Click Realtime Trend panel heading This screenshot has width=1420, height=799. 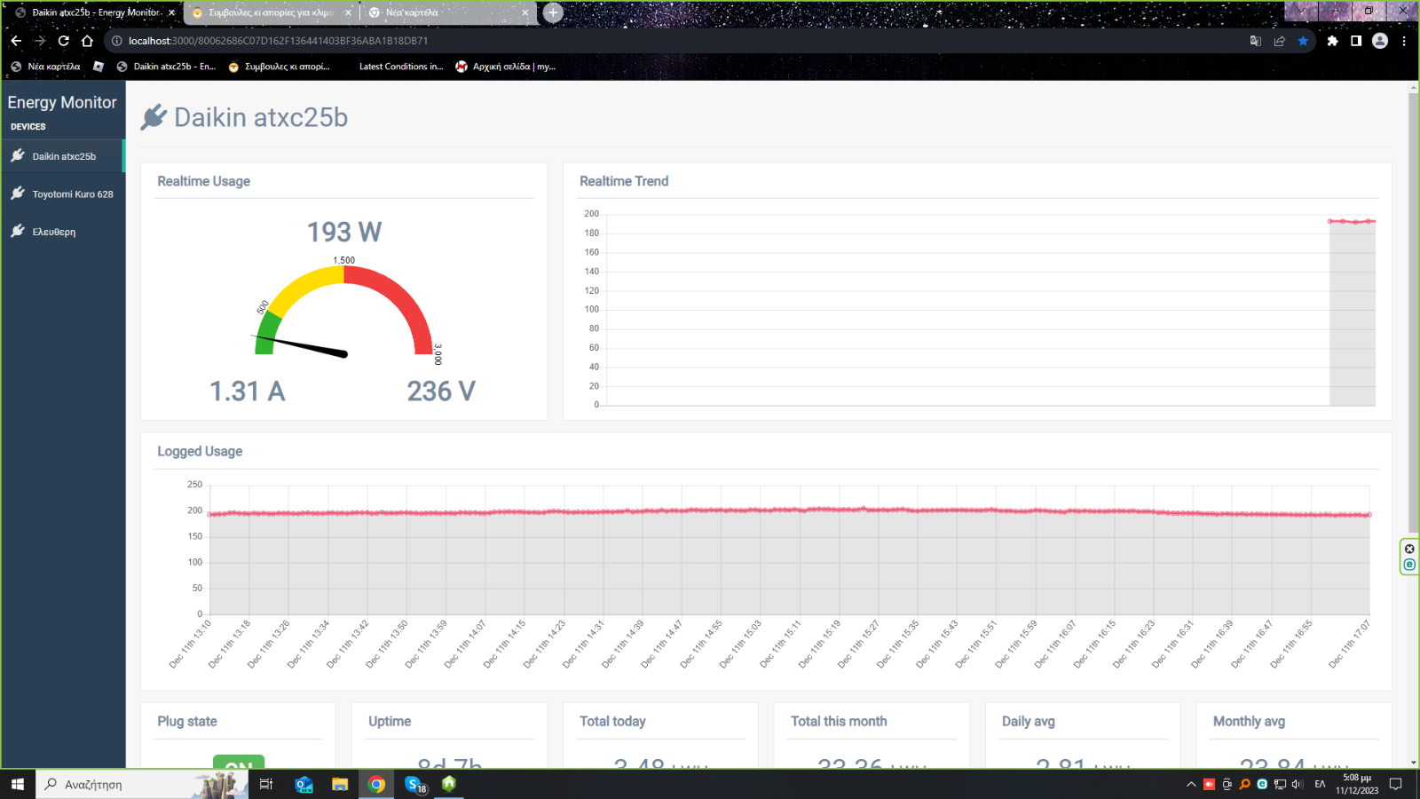click(624, 181)
